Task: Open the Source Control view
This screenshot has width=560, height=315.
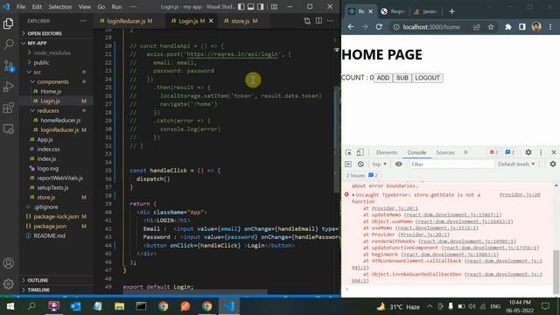Action: click(x=8, y=66)
